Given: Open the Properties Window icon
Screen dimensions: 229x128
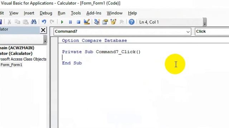Looking at the screenshot, I should pos(105,22).
